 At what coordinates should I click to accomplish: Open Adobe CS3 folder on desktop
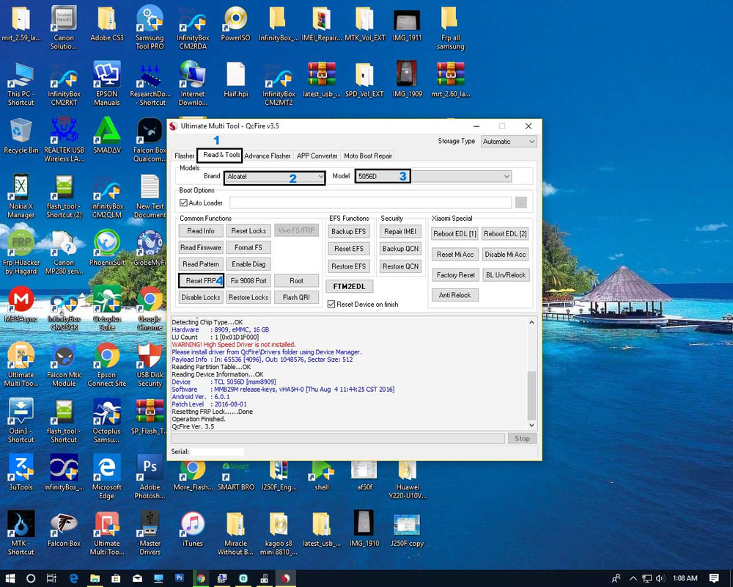[x=106, y=23]
